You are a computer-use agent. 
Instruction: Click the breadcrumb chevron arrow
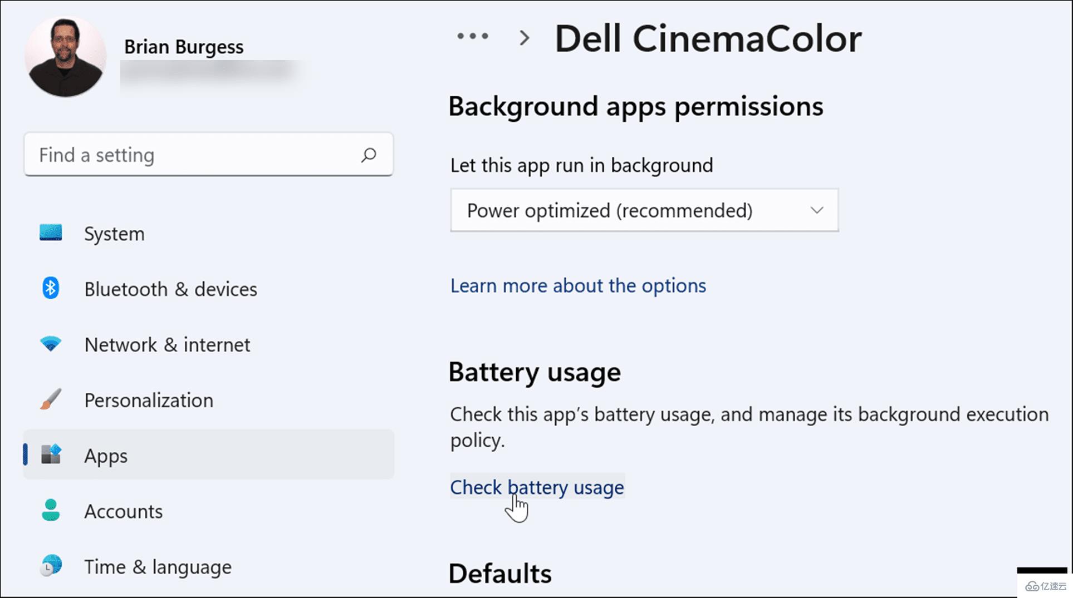point(524,38)
